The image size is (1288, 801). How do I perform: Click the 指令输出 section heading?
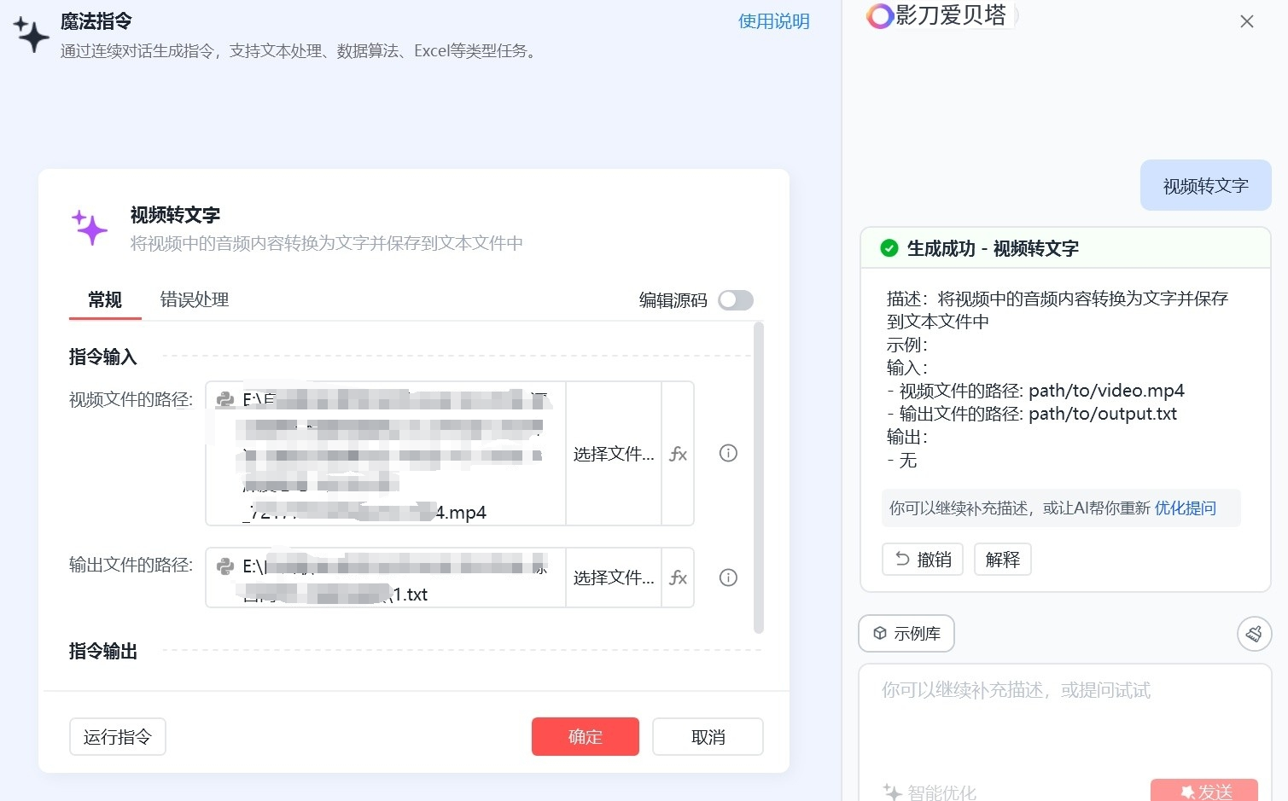(x=103, y=652)
